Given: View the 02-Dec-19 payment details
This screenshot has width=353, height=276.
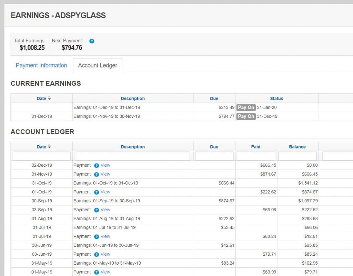Looking at the screenshot, I should point(105,165).
